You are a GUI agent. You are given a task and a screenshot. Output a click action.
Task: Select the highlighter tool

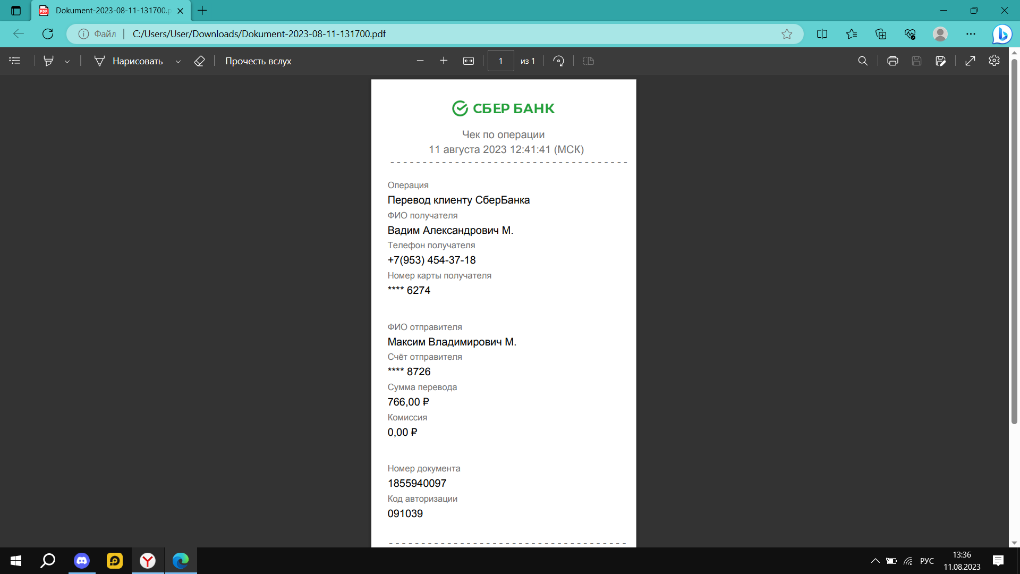tap(48, 61)
